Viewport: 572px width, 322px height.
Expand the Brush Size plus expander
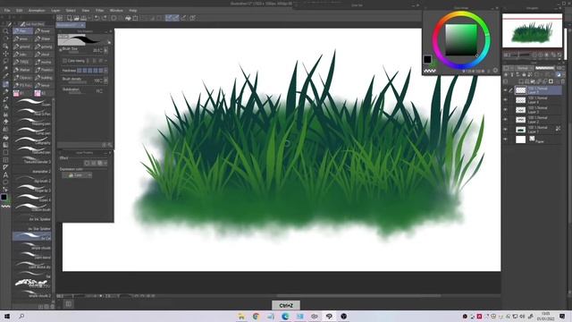pyautogui.click(x=61, y=50)
